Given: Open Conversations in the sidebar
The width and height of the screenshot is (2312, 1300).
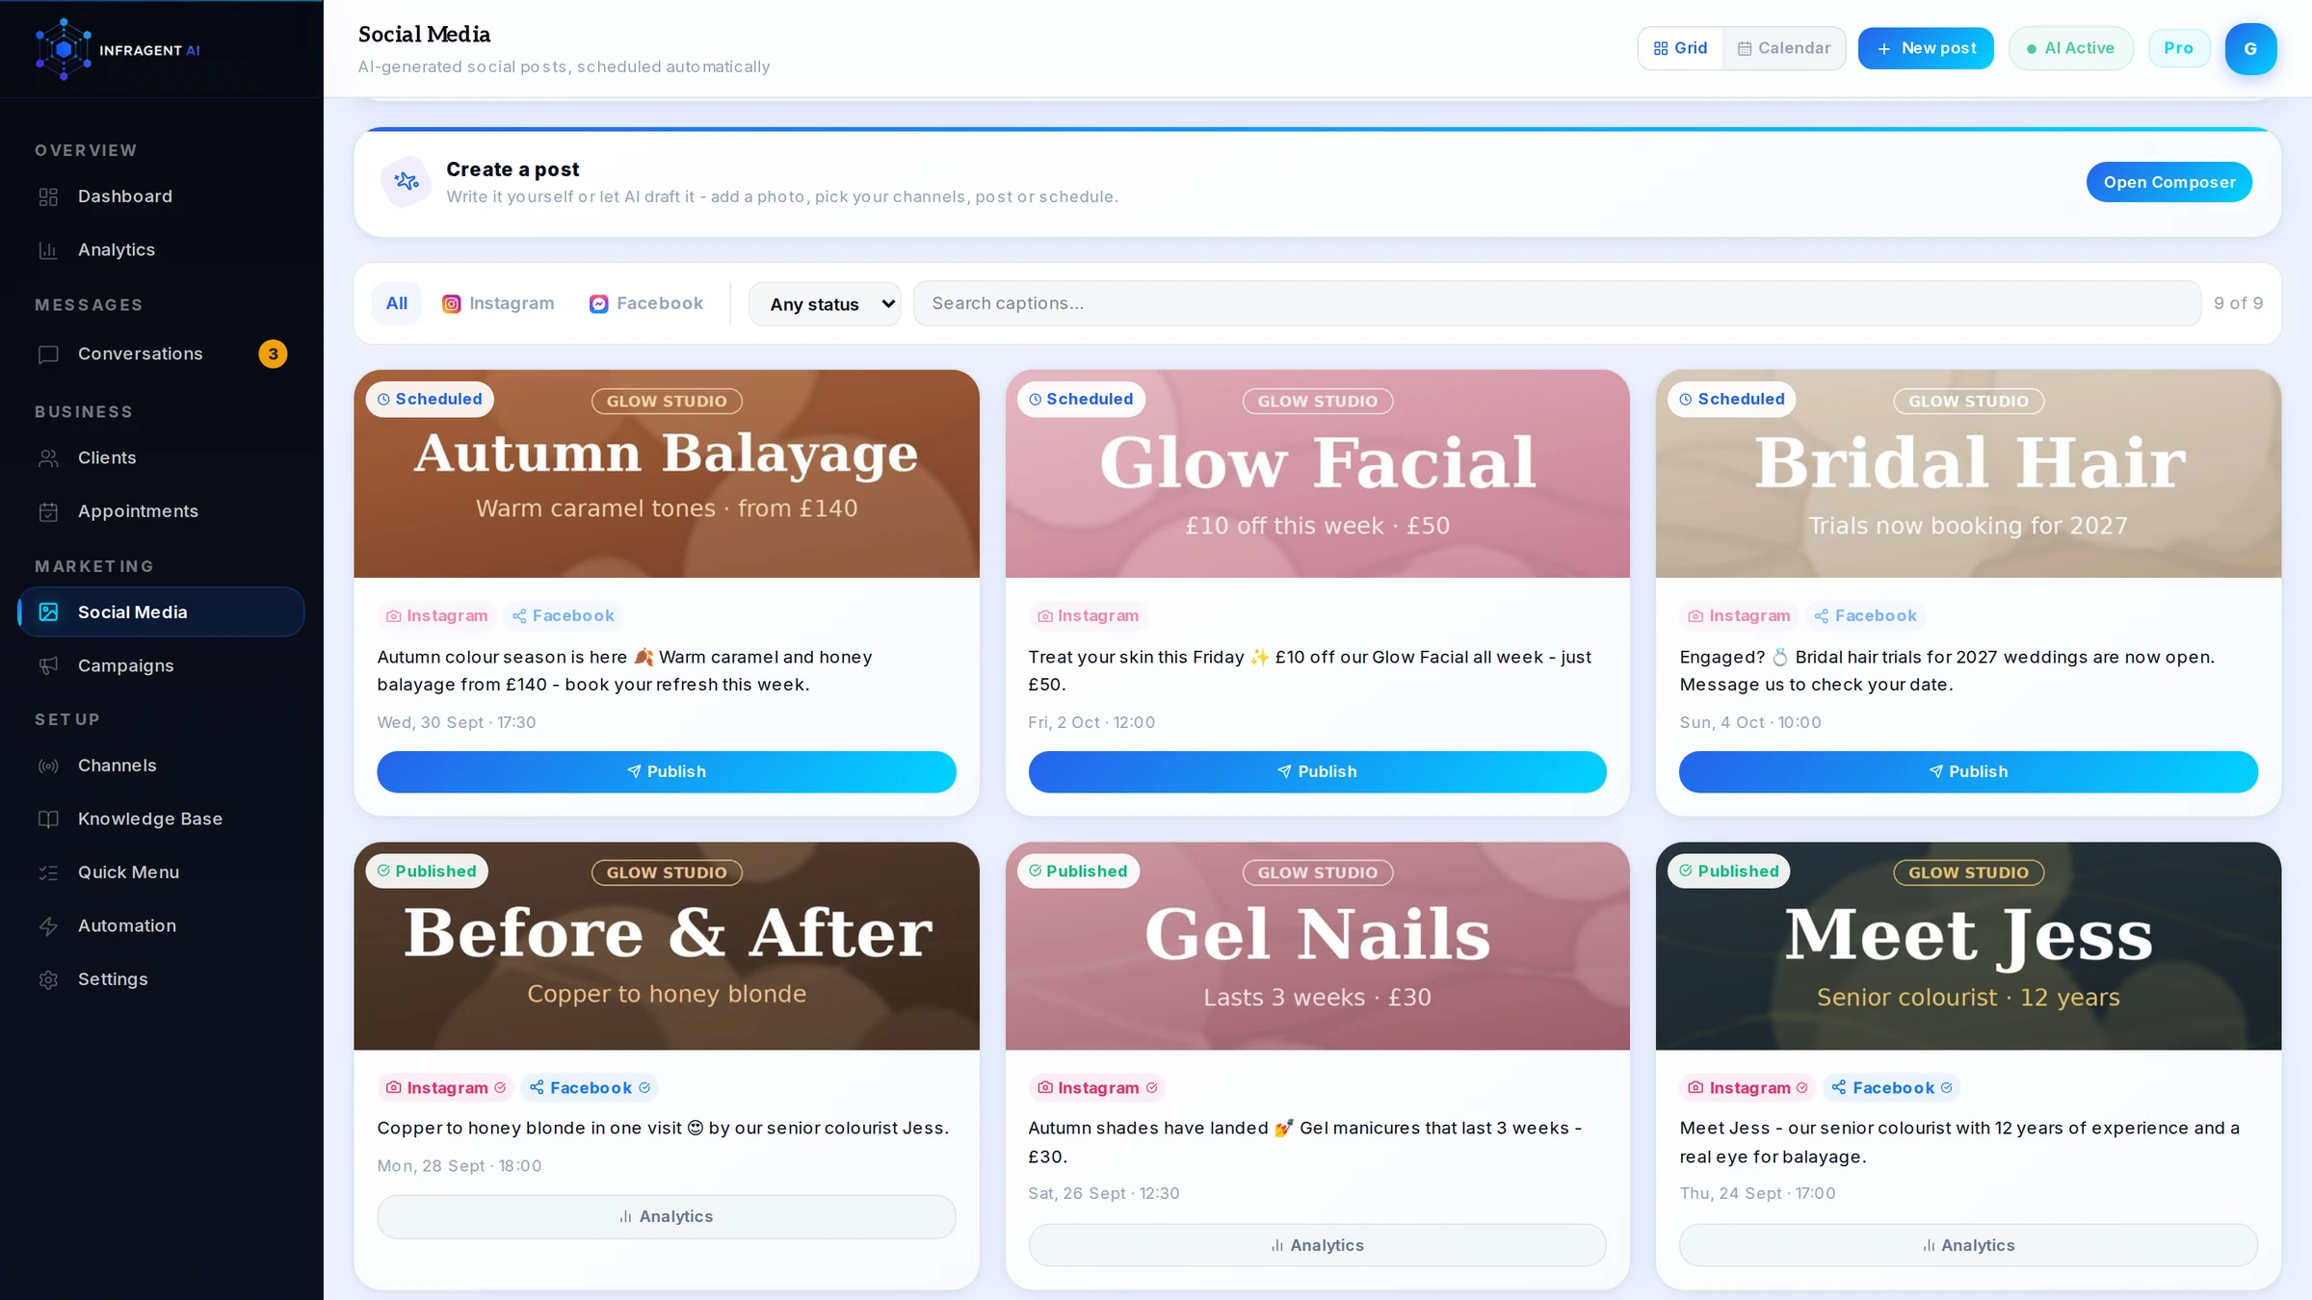Looking at the screenshot, I should pyautogui.click(x=161, y=354).
